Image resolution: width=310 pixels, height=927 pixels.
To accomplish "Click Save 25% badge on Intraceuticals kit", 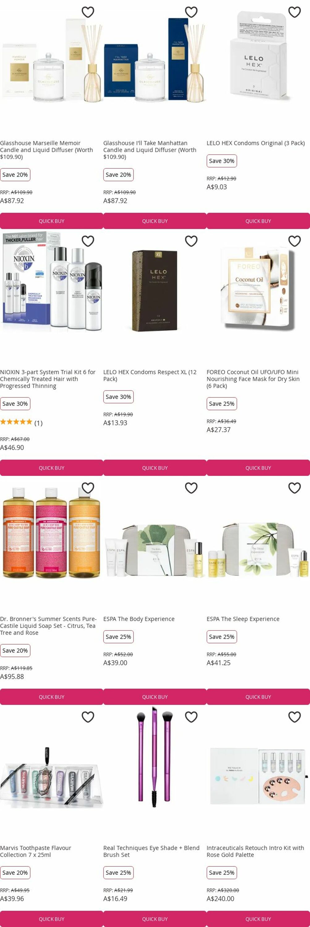I will pyautogui.click(x=221, y=873).
